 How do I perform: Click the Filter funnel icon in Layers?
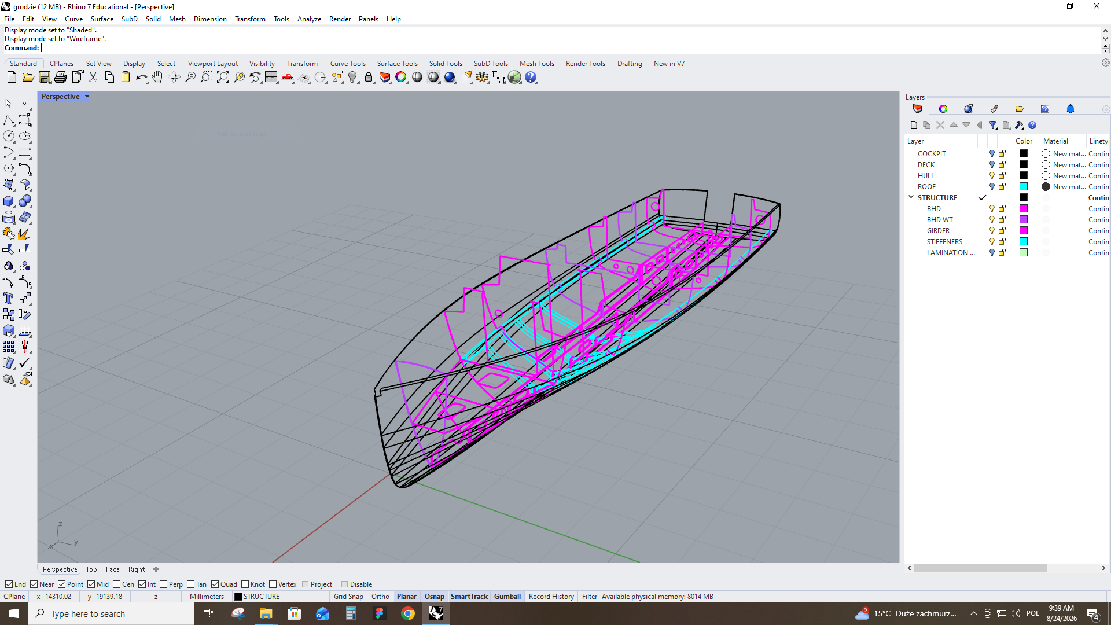993,125
